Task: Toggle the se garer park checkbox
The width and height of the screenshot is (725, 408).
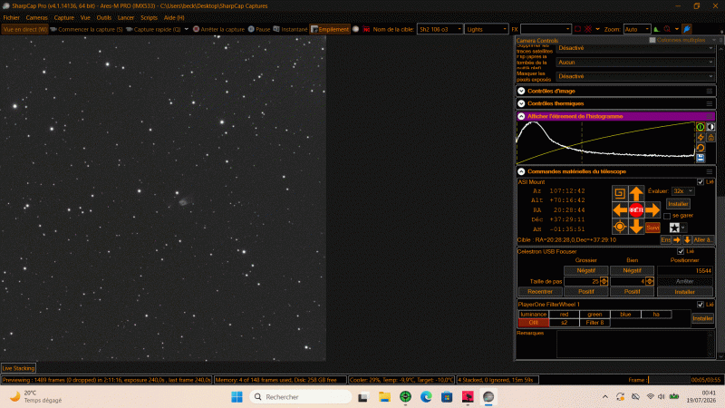Action: coord(667,216)
